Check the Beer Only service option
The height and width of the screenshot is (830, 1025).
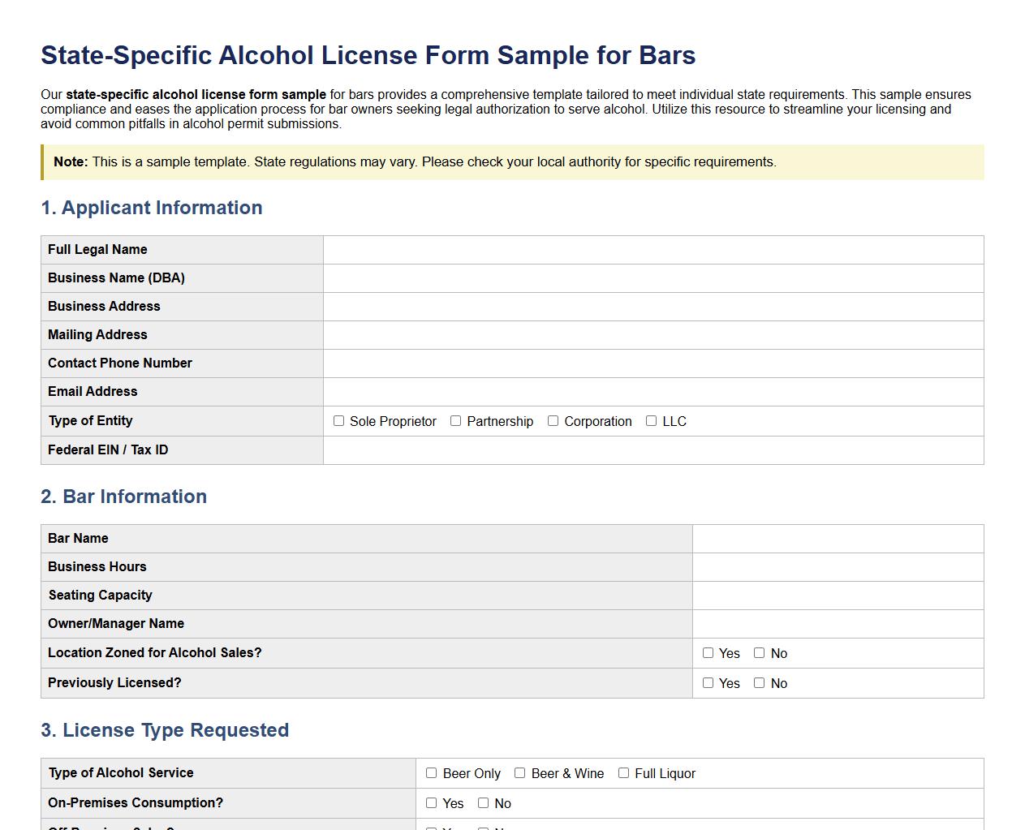click(x=432, y=773)
